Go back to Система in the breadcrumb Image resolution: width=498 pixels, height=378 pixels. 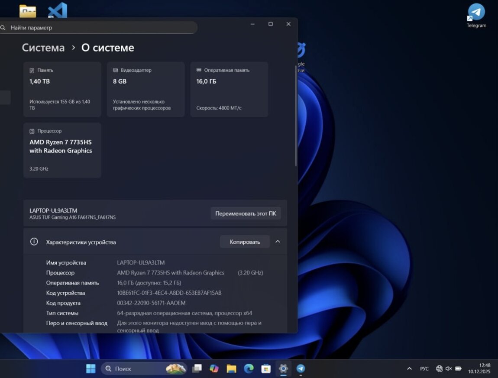pyautogui.click(x=43, y=48)
